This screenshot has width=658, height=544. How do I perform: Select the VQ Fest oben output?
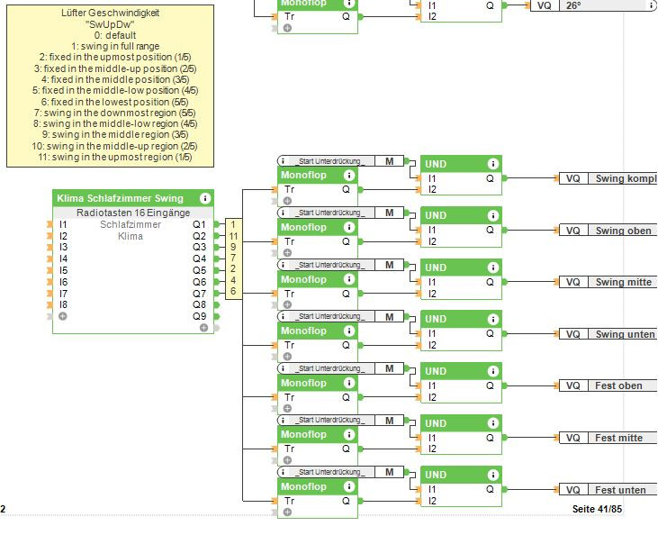[609, 385]
